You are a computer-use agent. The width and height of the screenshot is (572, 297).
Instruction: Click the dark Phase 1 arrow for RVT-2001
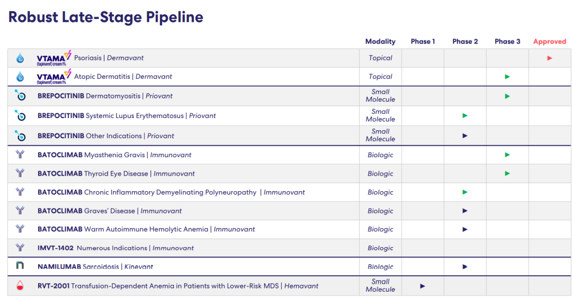pyautogui.click(x=423, y=286)
